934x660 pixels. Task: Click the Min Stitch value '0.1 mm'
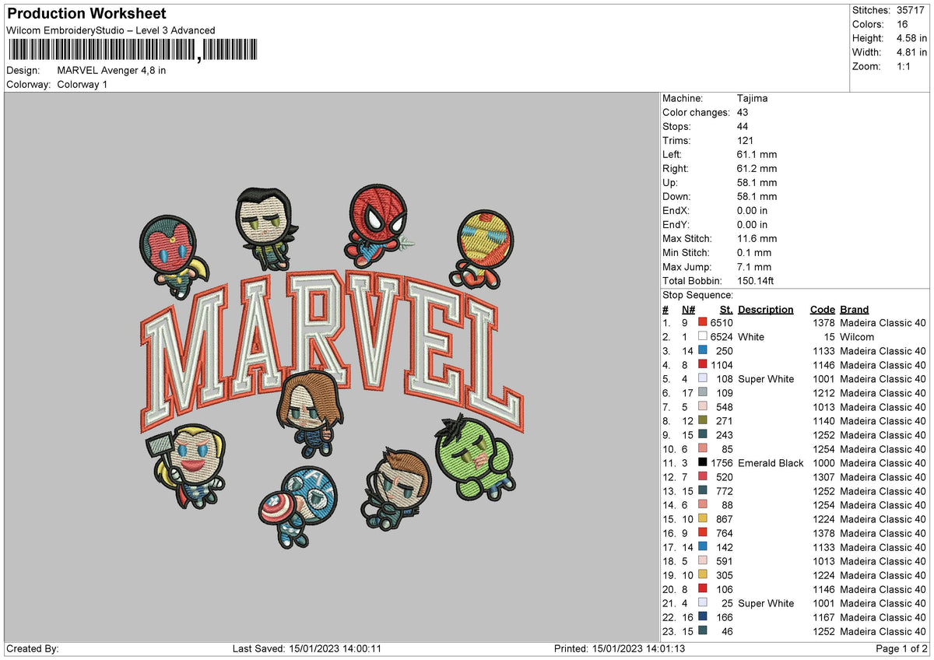753,252
